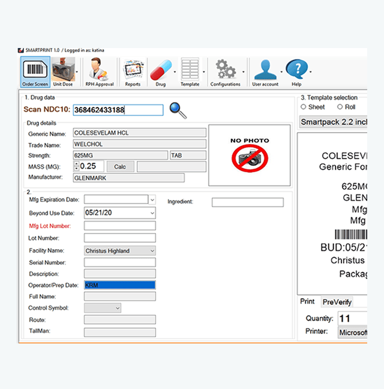The width and height of the screenshot is (384, 389).
Task: Select the Sheet radio button
Action: pos(304,107)
